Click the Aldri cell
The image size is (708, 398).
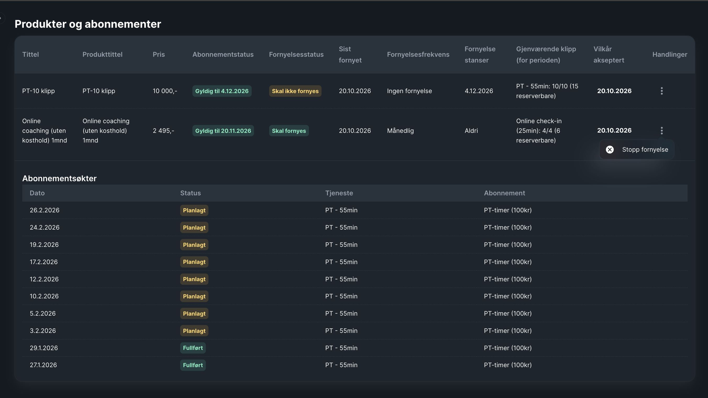[471, 131]
